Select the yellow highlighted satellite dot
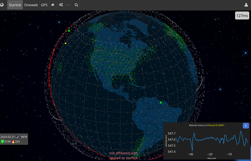The width and height of the screenshot is (251, 161). click(66, 43)
